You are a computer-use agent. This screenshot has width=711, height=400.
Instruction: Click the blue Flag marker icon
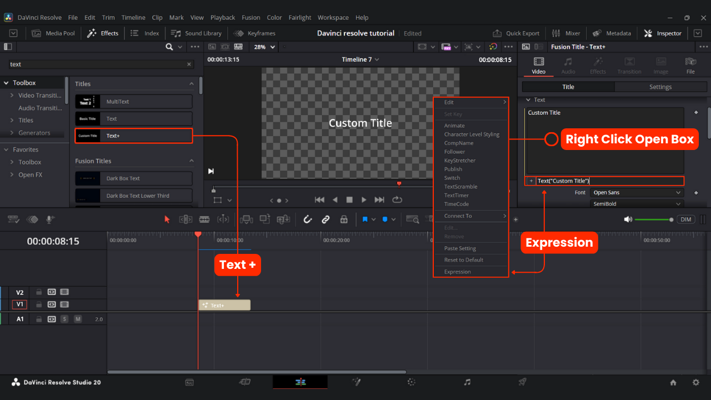[365, 219]
